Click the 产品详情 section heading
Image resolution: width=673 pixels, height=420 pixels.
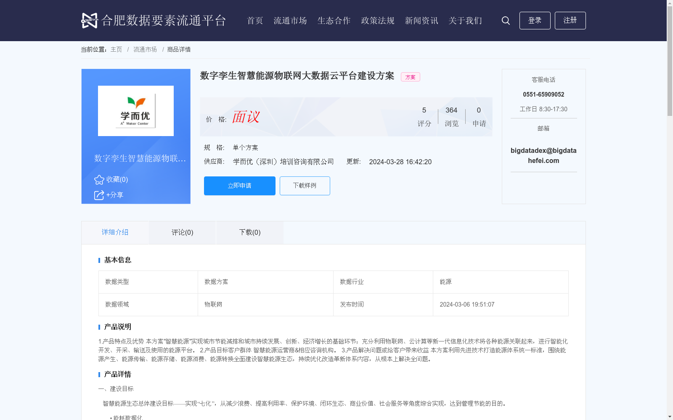point(118,375)
